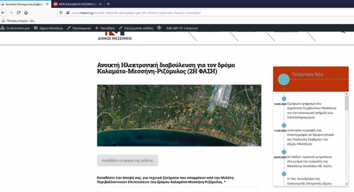Open 'Δήμος Μεσσήνης' admin bar menu
This screenshot has width=354, height=192.
click(49, 28)
